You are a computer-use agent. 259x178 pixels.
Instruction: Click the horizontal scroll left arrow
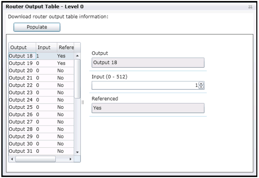pos(12,159)
